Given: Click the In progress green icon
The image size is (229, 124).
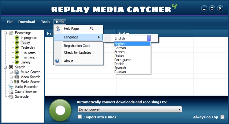Looking at the screenshot, I should 17,38.
